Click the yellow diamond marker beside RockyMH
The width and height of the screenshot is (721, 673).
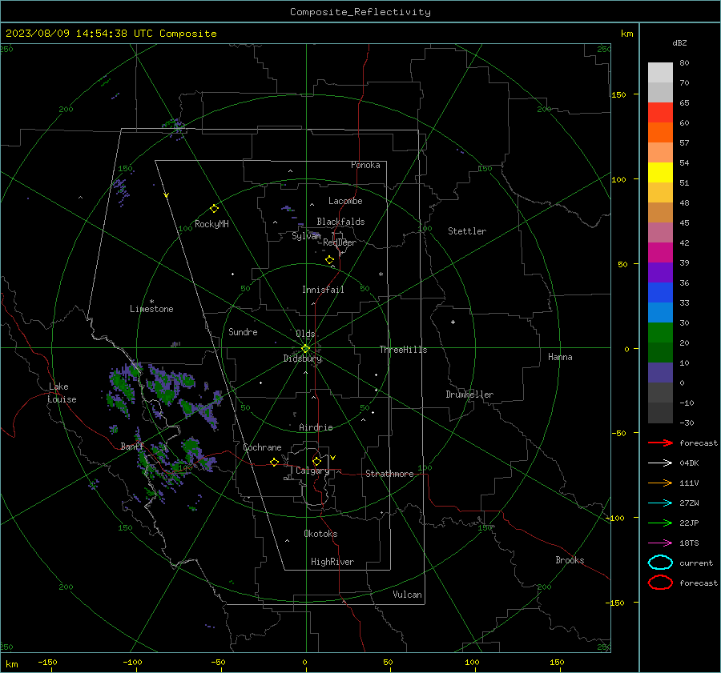[214, 209]
